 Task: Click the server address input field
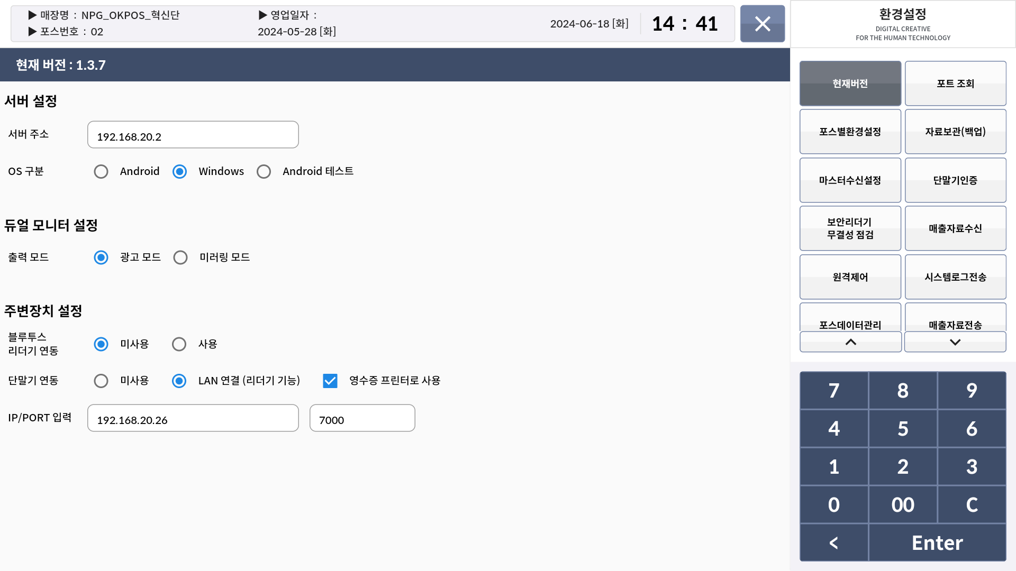coord(193,135)
